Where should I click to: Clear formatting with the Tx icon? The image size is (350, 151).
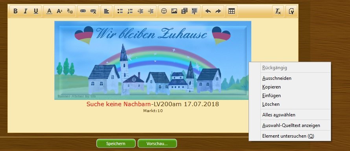[x=278, y=11]
